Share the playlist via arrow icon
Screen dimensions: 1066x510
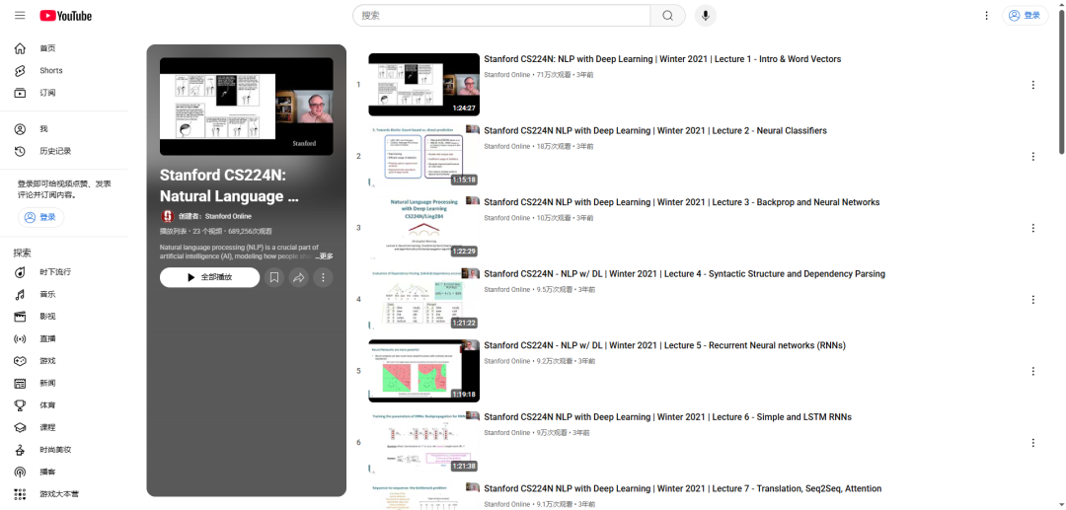click(298, 278)
